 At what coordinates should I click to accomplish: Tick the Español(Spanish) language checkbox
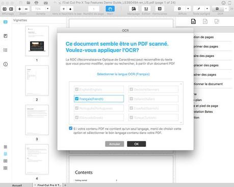coord(132,108)
